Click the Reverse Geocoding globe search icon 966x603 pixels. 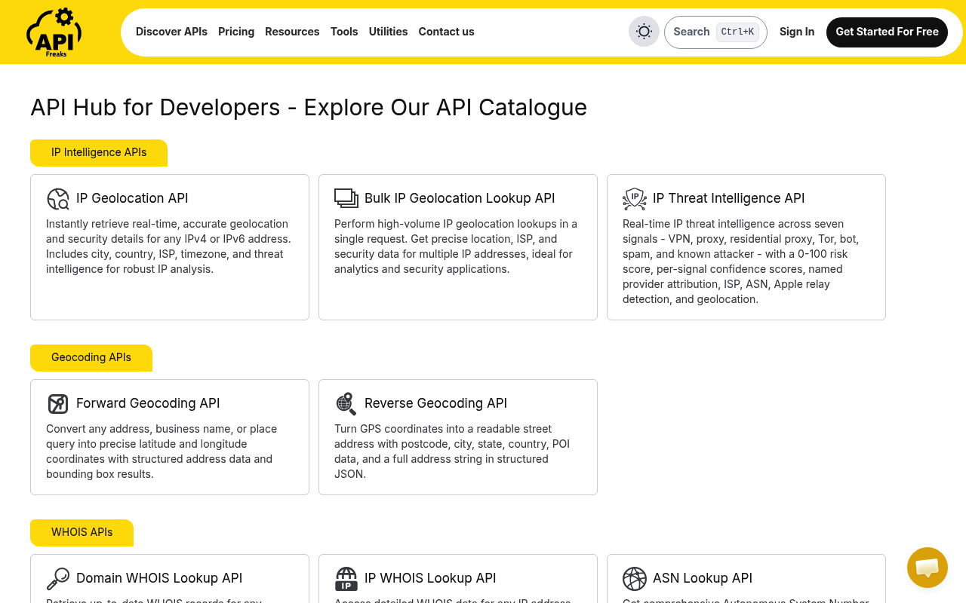tap(346, 404)
